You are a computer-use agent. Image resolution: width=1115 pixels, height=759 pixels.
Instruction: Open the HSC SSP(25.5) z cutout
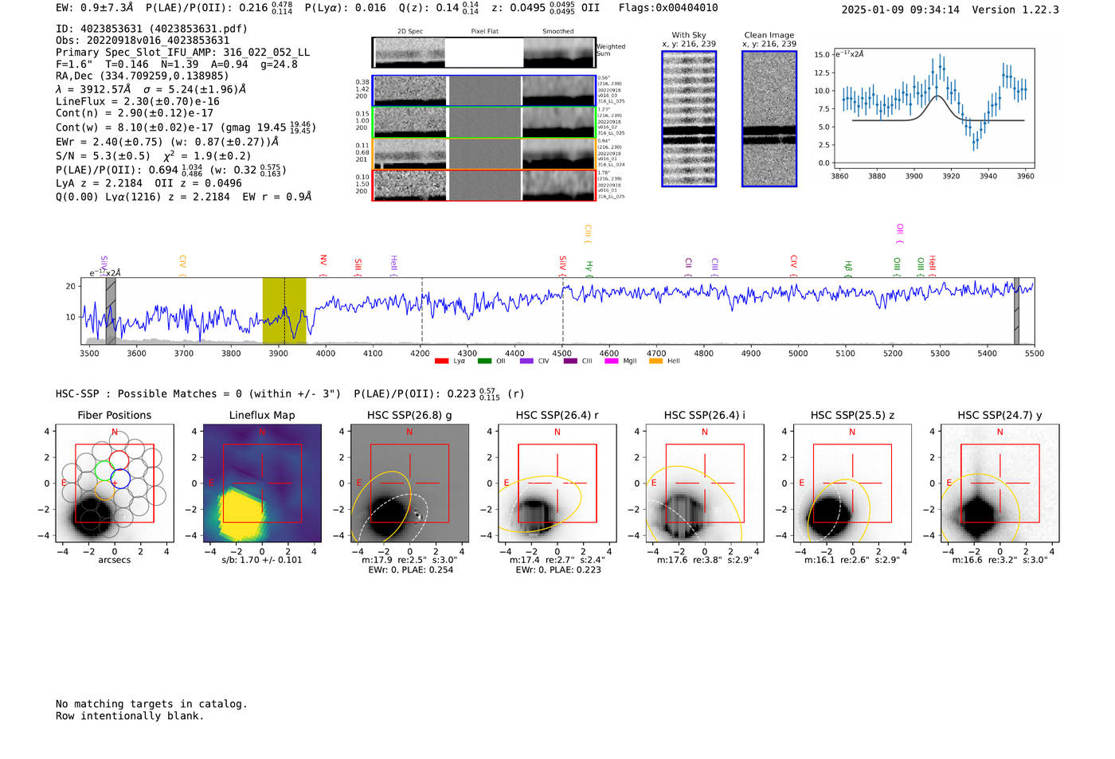852,483
